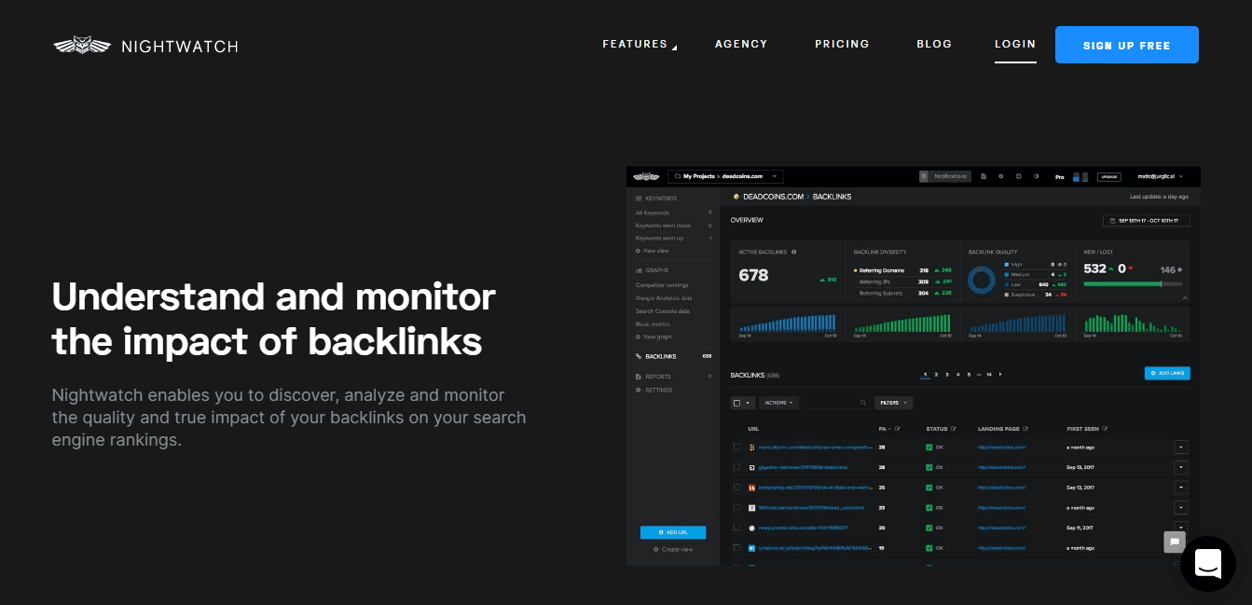Click the Upgrade button in the dashboard
Viewport: 1252px width, 605px height.
(x=1108, y=176)
